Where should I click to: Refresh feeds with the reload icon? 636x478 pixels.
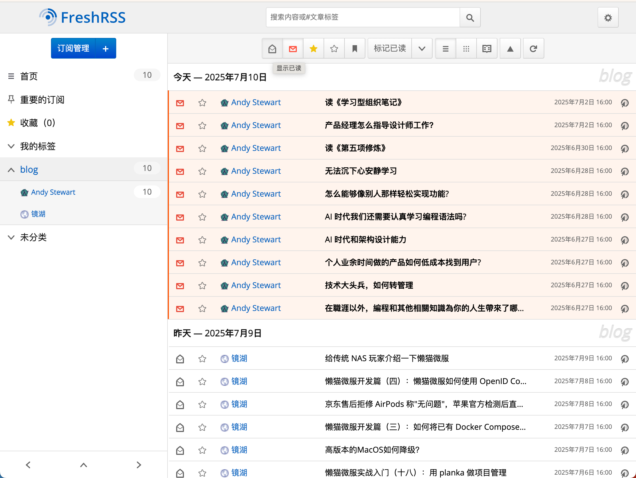[x=533, y=49]
